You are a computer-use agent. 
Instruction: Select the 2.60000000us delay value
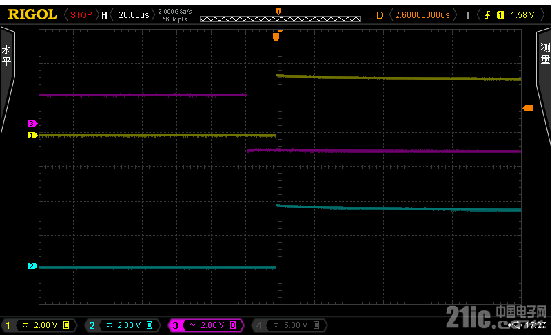422,14
